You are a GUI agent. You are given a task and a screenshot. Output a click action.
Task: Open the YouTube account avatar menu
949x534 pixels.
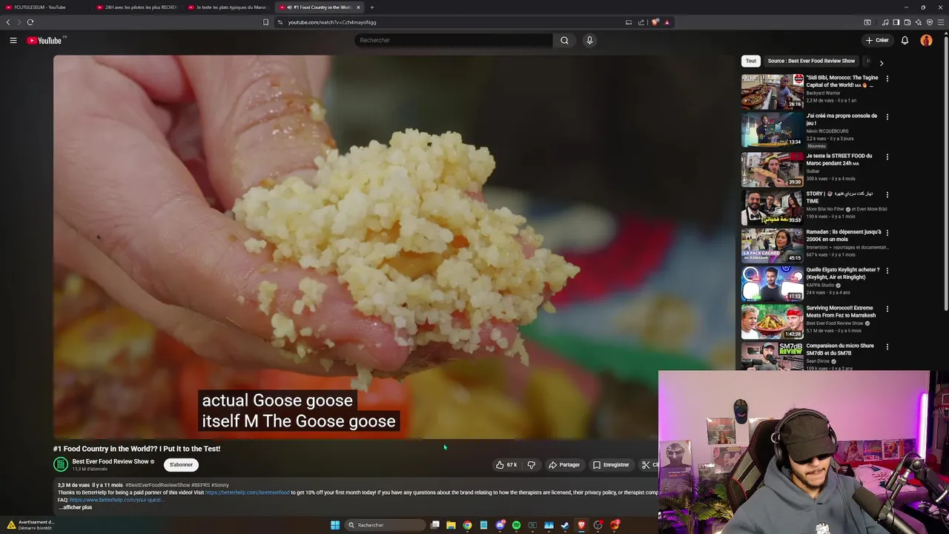[x=926, y=40]
